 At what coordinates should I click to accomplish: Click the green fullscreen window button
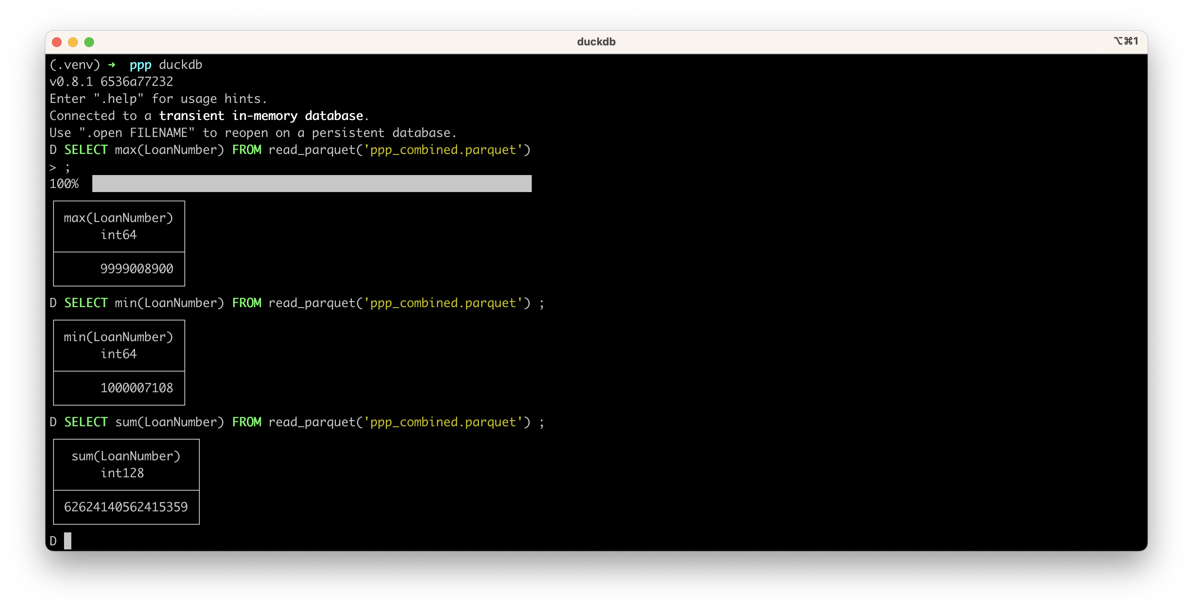[90, 42]
